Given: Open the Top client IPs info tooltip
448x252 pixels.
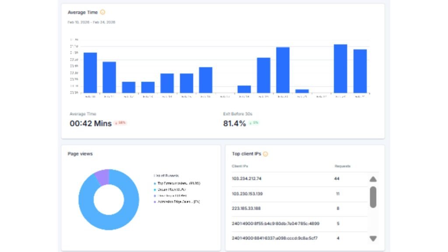Looking at the screenshot, I should click(266, 154).
